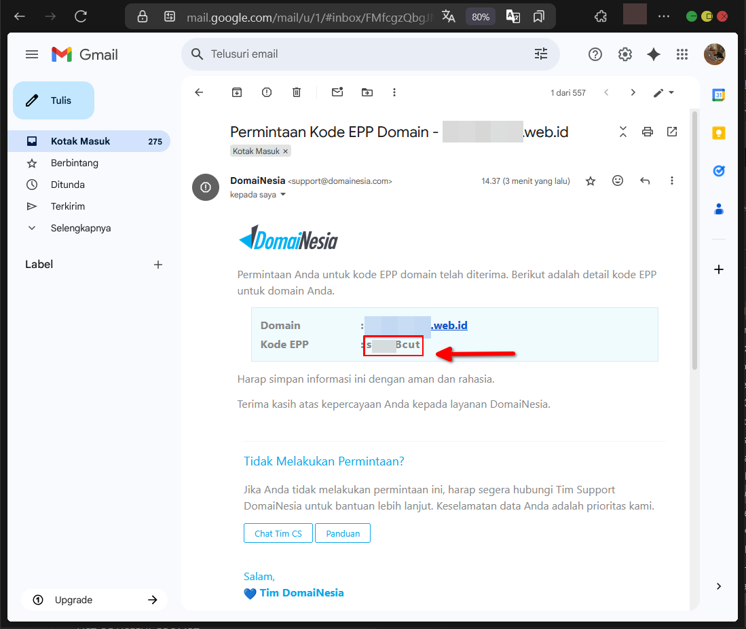The height and width of the screenshot is (629, 746).
Task: Expand Selengkapnya to show more folders
Action: click(80, 228)
